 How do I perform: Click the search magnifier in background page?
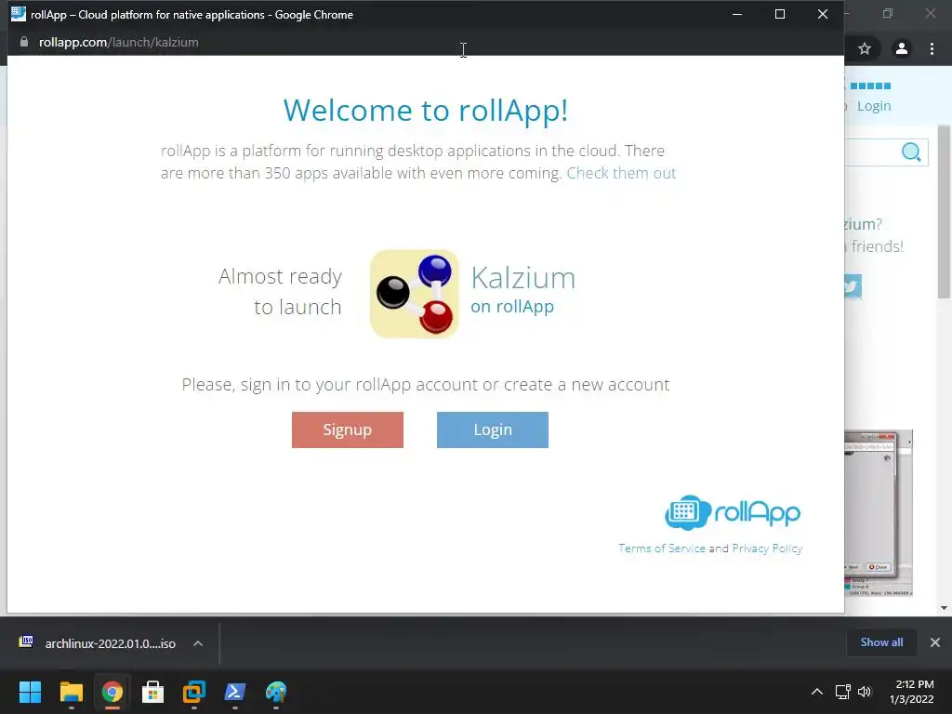[911, 152]
